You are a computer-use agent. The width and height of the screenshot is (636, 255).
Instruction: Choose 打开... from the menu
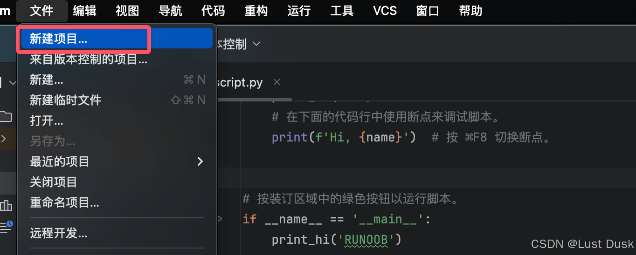point(117,121)
